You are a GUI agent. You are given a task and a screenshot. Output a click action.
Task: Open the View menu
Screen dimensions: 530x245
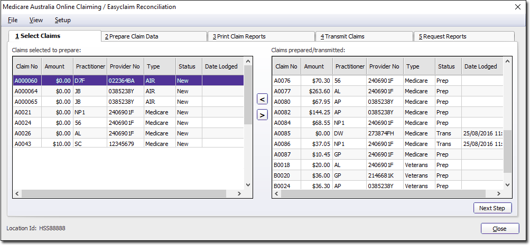pos(36,20)
